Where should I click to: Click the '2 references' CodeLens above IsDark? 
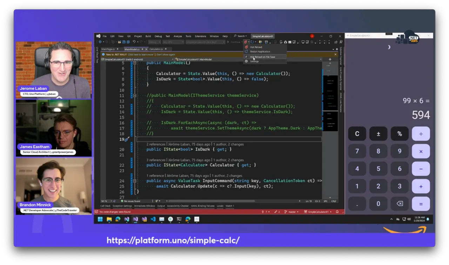tap(156, 144)
